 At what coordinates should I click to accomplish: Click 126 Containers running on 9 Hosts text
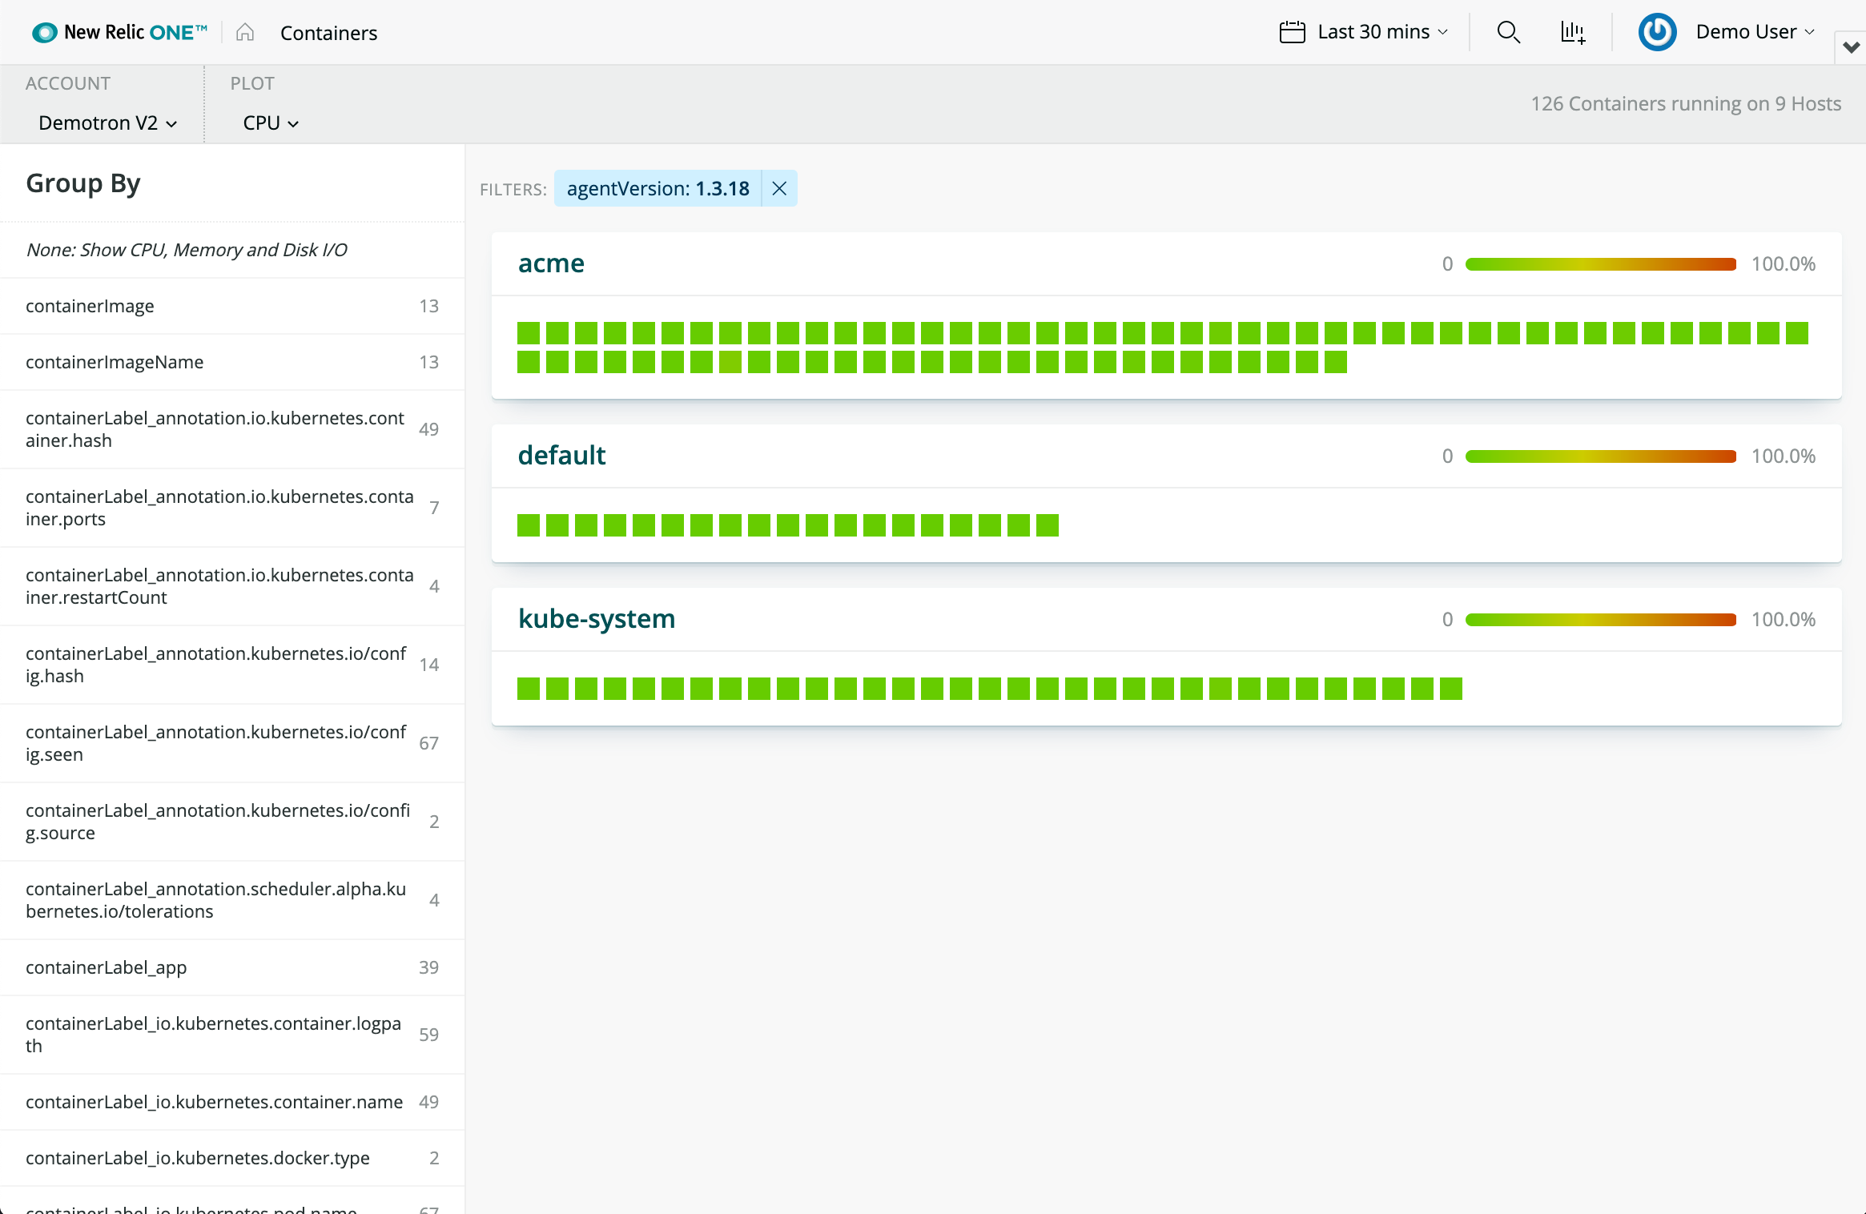click(1686, 104)
